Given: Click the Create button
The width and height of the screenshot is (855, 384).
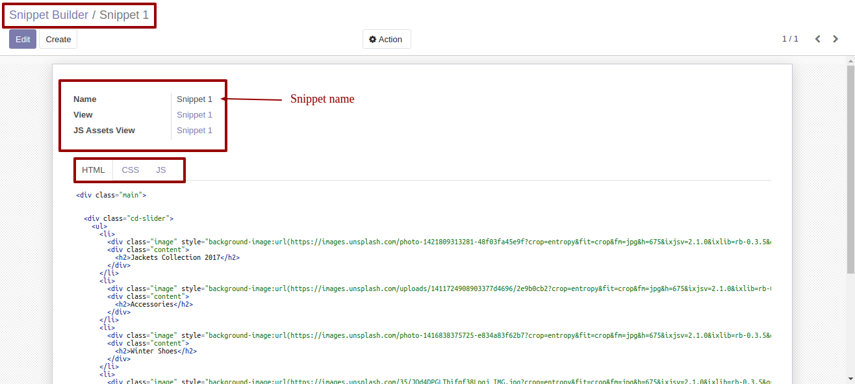Looking at the screenshot, I should tap(58, 39).
